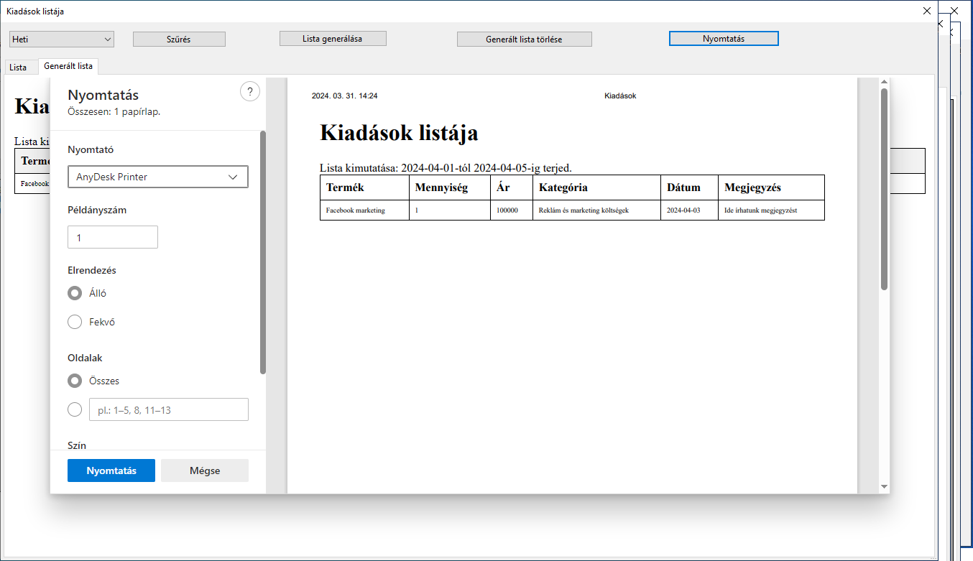Select the Generált lista tab
This screenshot has width=973, height=561.
coord(68,66)
